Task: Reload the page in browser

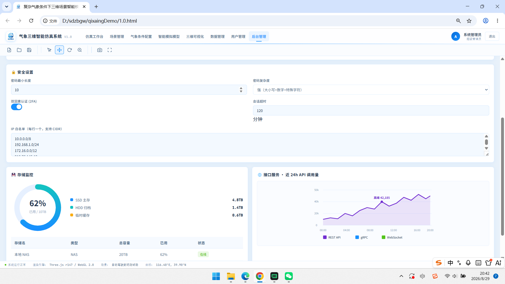Action: point(31,21)
